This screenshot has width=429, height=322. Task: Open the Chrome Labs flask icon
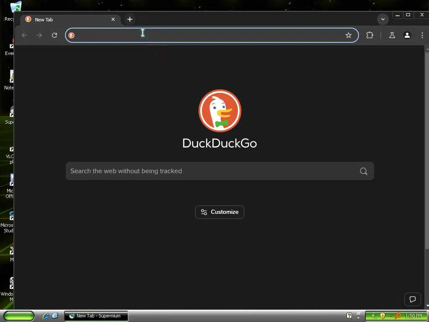click(392, 35)
